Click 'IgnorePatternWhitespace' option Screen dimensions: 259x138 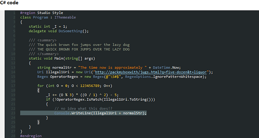click(x=178, y=77)
